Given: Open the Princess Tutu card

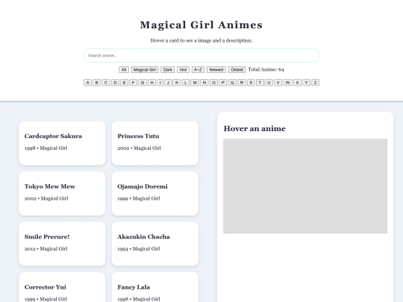Looking at the screenshot, I should pyautogui.click(x=155, y=143).
